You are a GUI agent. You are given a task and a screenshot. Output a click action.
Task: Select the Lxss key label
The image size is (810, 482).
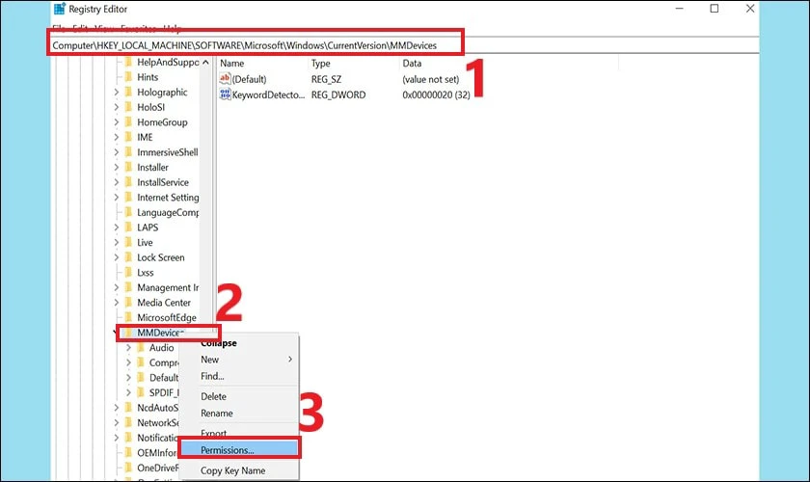(146, 272)
